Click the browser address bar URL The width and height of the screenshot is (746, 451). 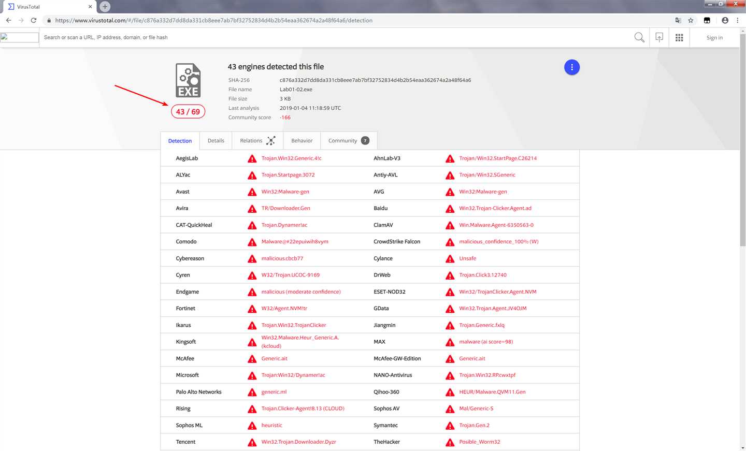(x=214, y=21)
